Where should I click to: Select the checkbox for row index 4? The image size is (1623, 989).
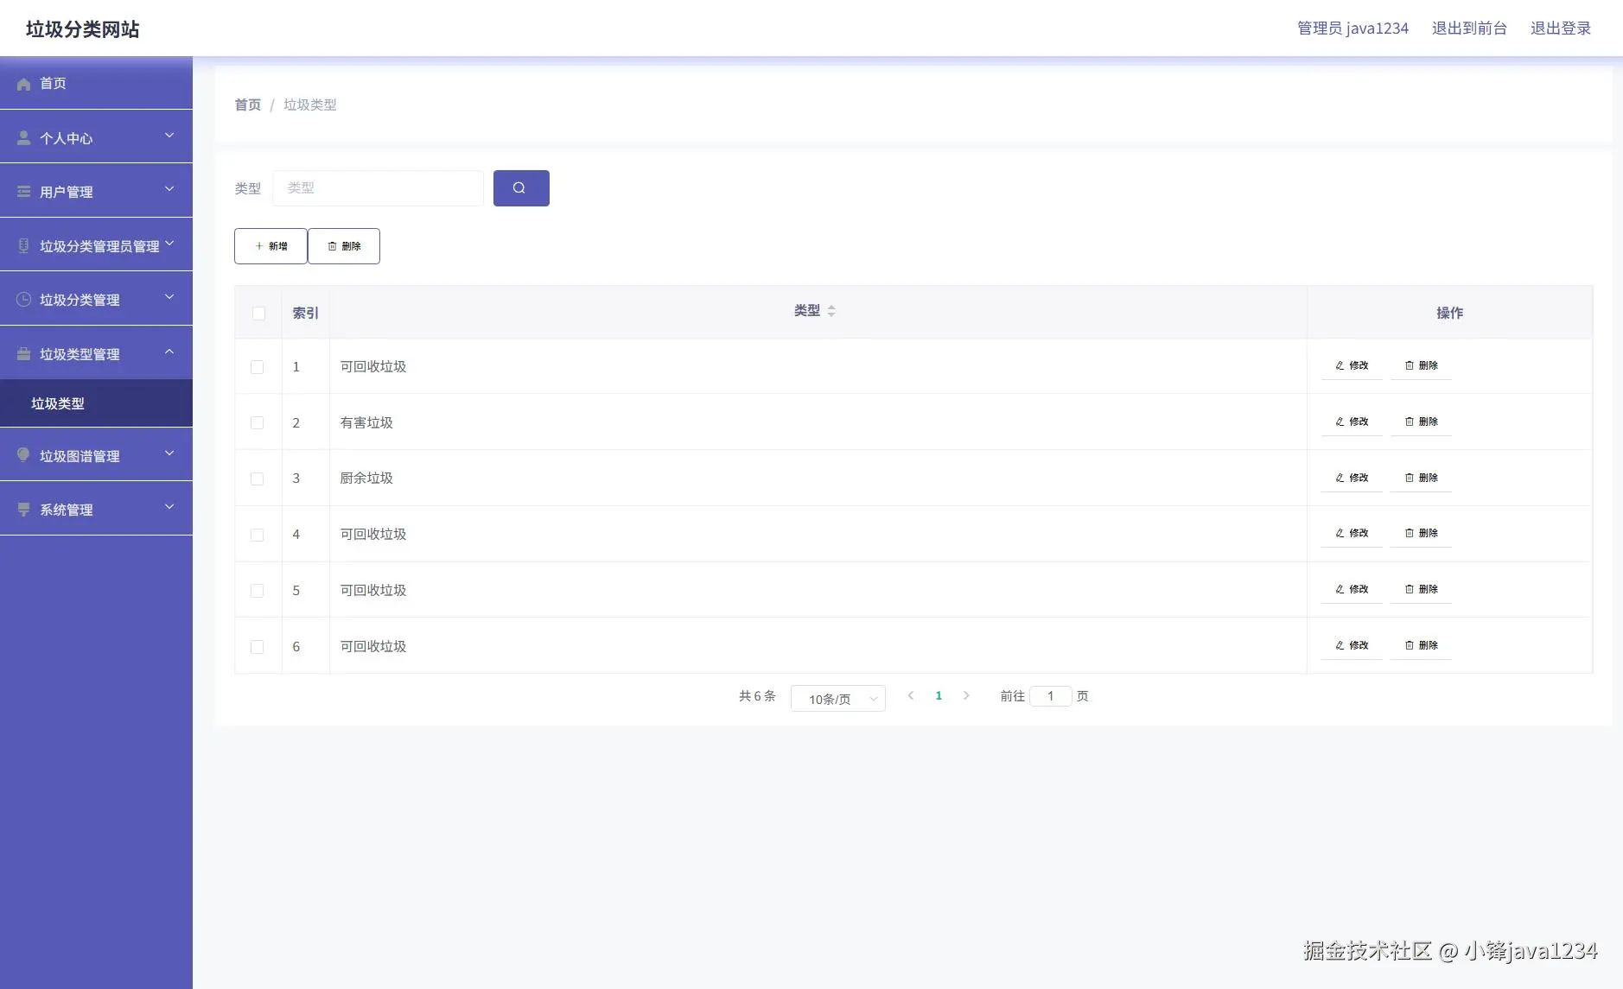(257, 535)
